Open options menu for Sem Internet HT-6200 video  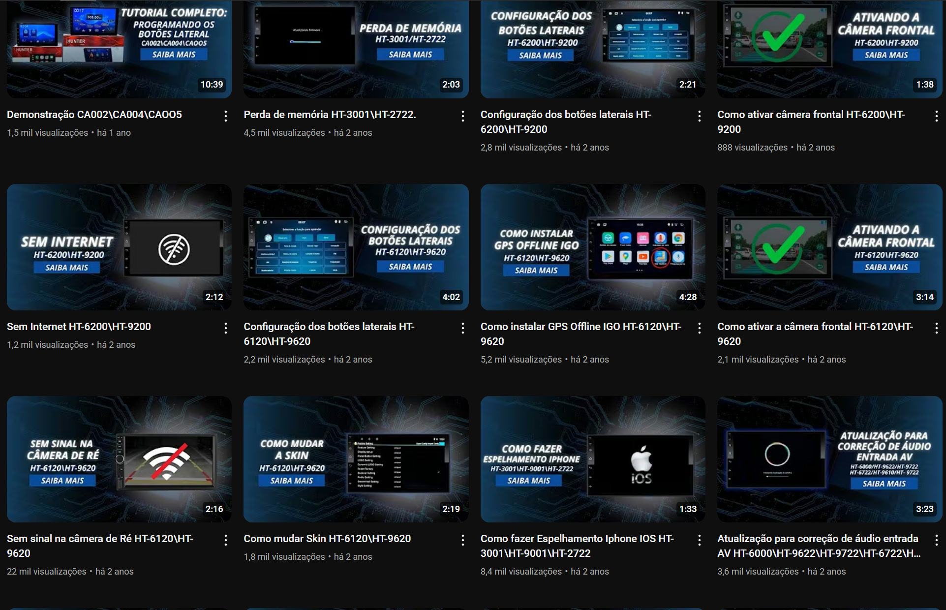coord(226,328)
